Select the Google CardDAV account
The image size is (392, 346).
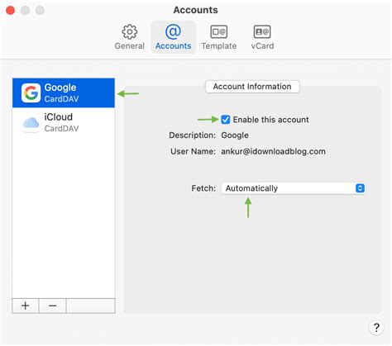(64, 92)
